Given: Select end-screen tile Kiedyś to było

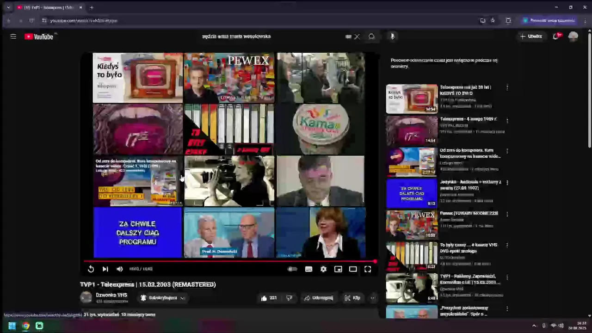Looking at the screenshot, I should coord(137,78).
